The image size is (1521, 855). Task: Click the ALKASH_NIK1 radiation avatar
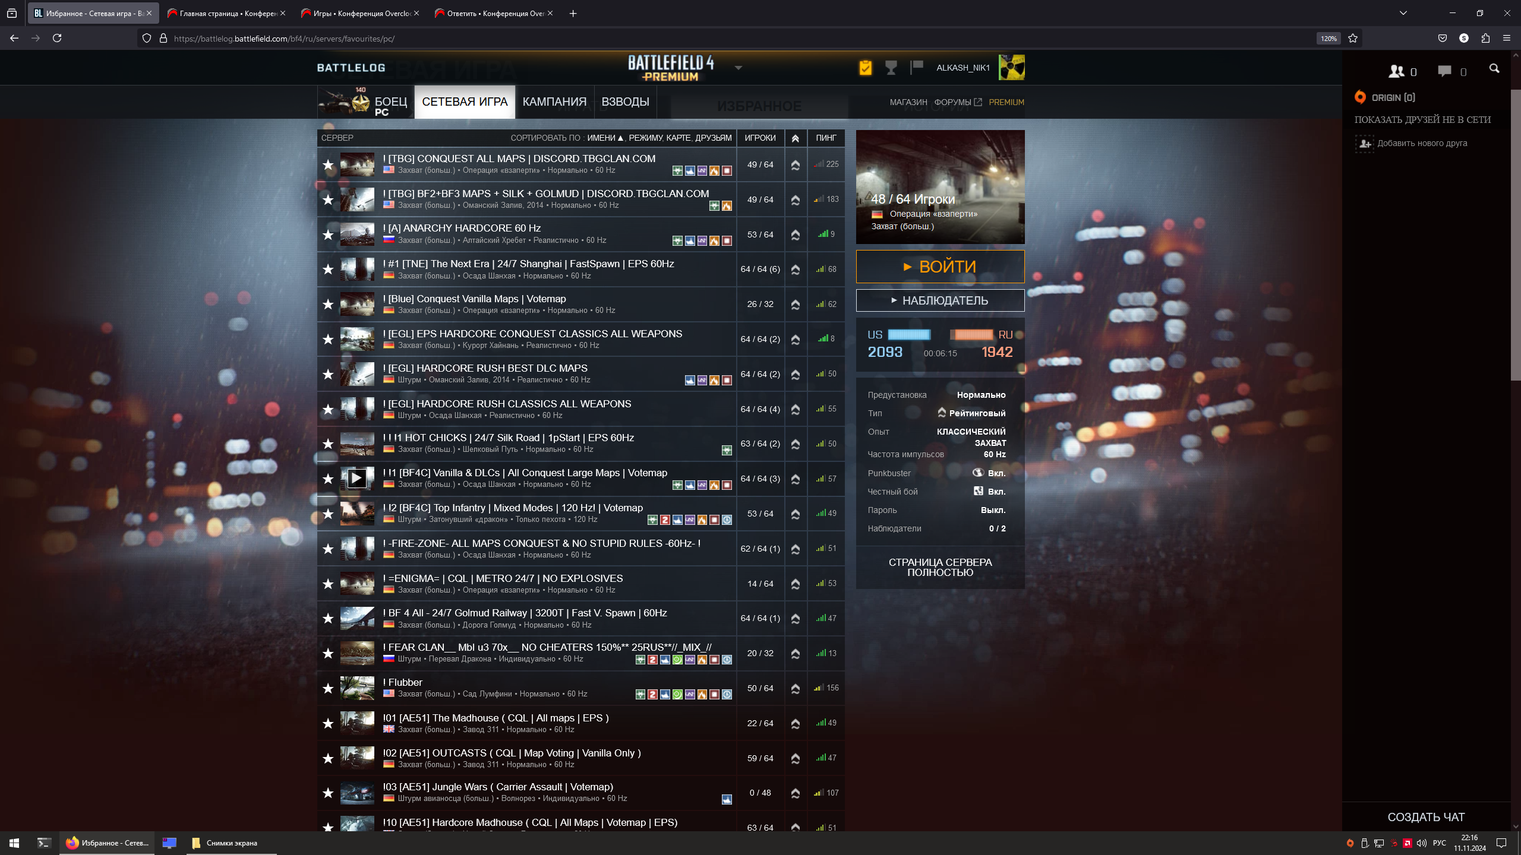(x=1011, y=68)
